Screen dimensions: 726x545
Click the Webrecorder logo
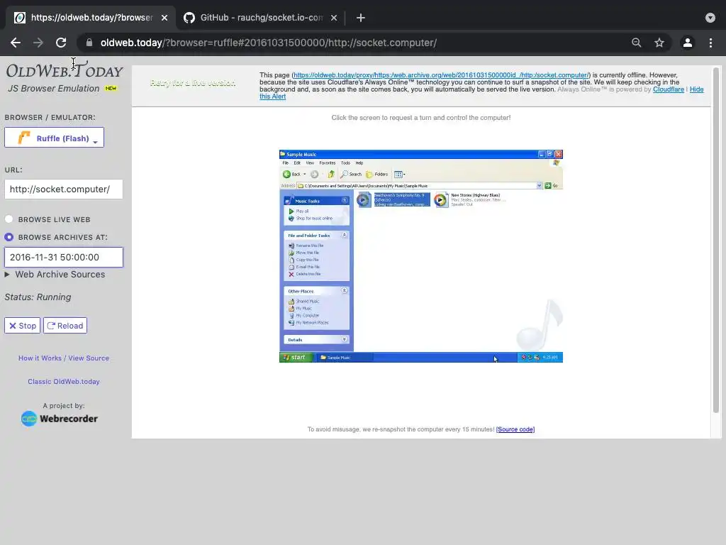60,419
